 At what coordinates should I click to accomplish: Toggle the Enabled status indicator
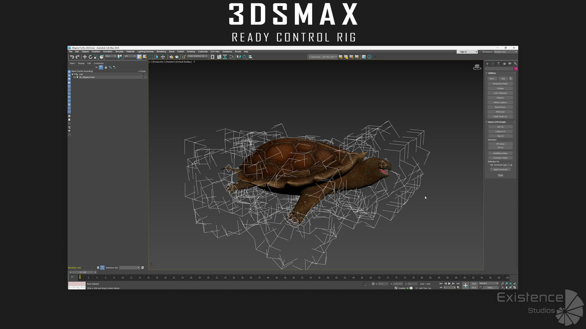click(407, 288)
